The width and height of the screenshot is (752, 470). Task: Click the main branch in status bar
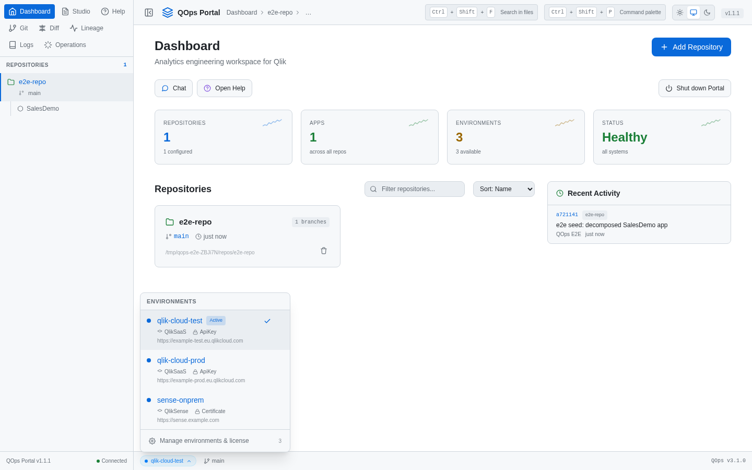[214, 461]
